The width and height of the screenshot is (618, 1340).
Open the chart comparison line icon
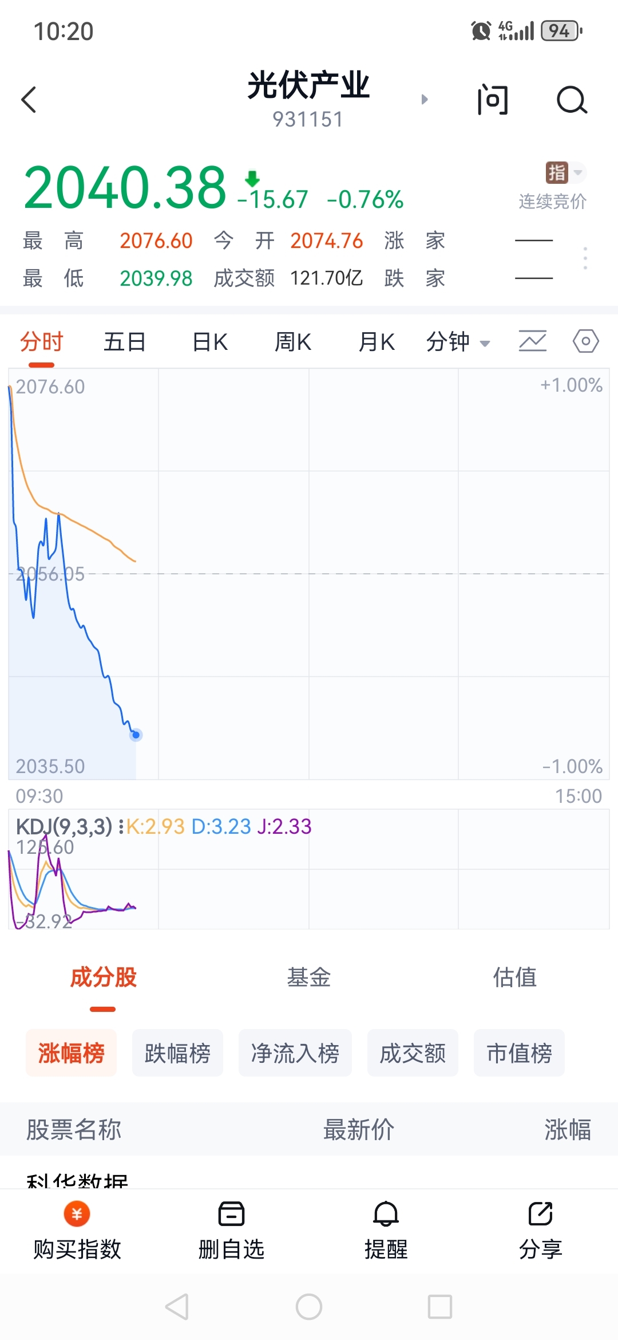tap(533, 341)
